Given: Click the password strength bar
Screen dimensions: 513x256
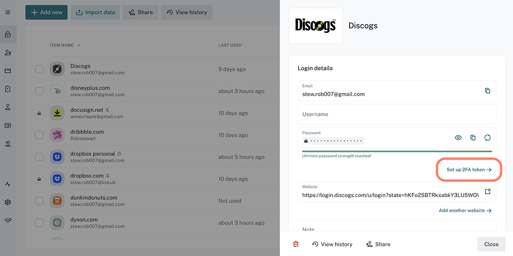Looking at the screenshot, I should coord(397,151).
